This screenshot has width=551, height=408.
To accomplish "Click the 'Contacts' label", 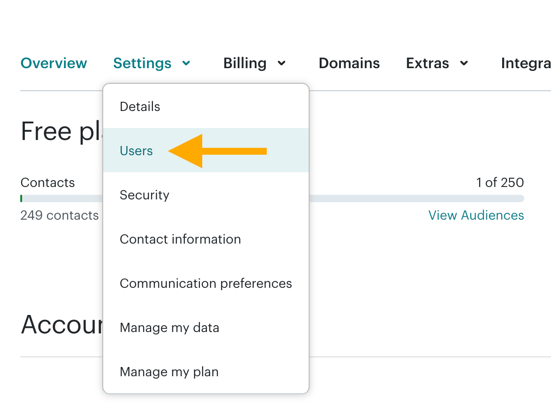I will [47, 182].
